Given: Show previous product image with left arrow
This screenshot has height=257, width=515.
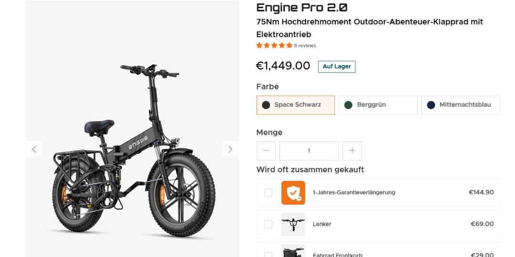Looking at the screenshot, I should click(x=34, y=149).
